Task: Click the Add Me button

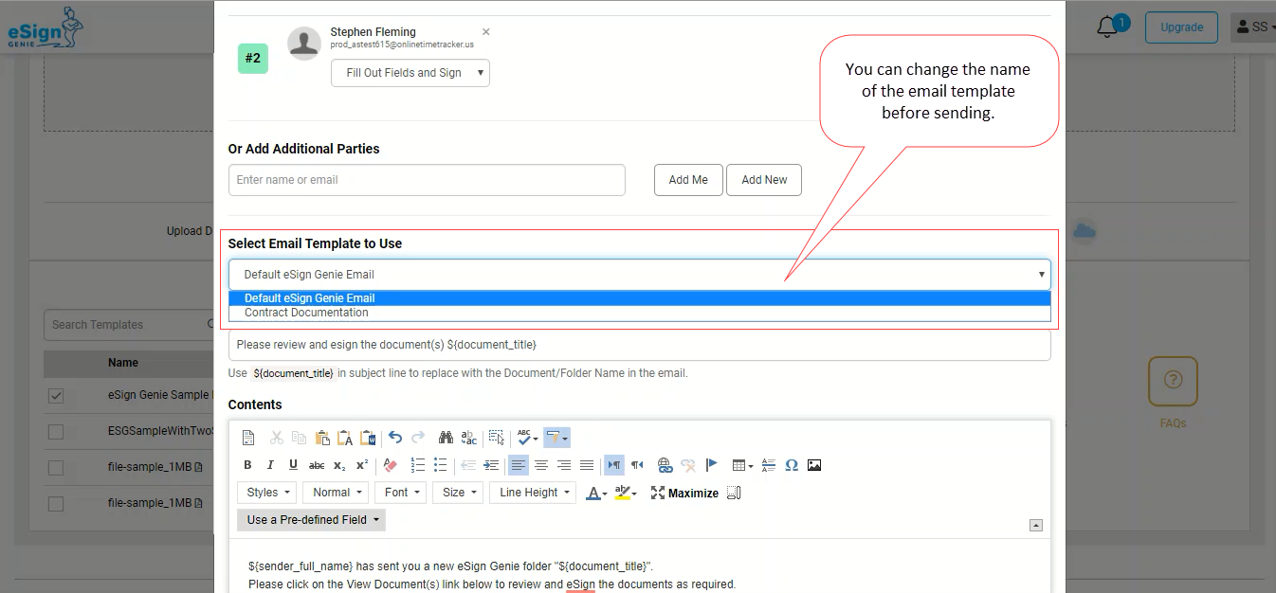Action: [688, 180]
